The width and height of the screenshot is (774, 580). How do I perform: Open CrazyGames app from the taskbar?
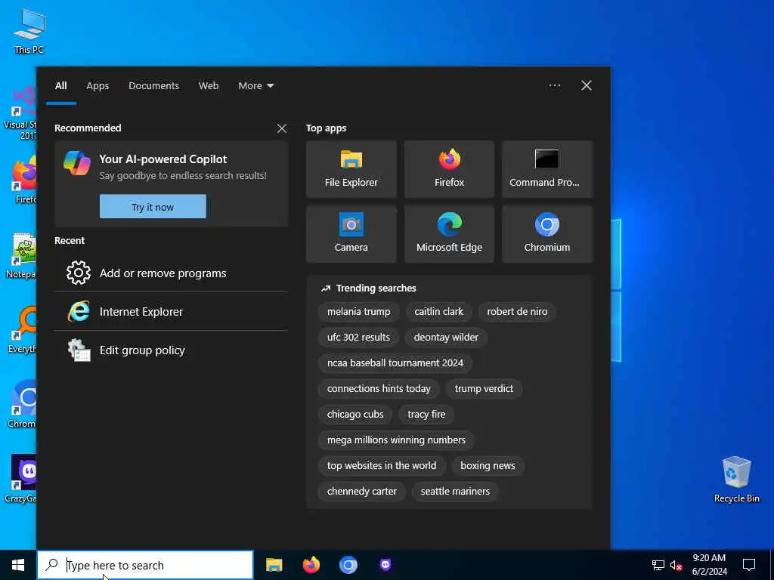pyautogui.click(x=385, y=565)
